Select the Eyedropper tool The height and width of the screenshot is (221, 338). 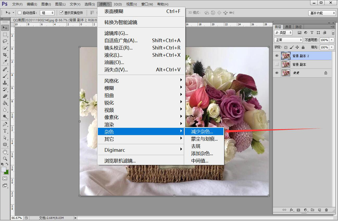pos(5,62)
